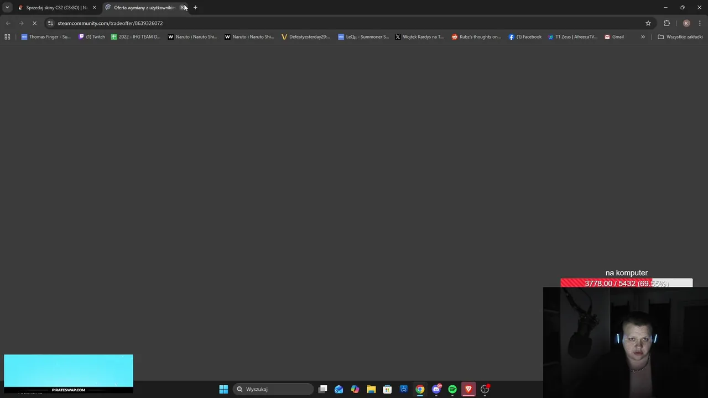
Task: Minimize the Chrome window
Action: point(665,8)
